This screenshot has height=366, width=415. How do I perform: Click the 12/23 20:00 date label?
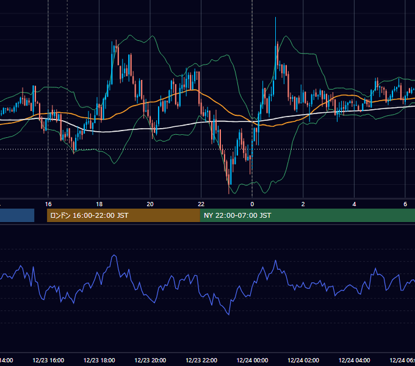[x=150, y=360]
